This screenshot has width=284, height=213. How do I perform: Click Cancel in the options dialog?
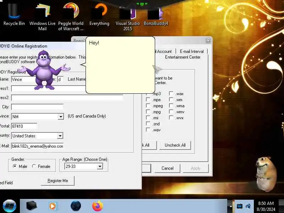(x=167, y=168)
